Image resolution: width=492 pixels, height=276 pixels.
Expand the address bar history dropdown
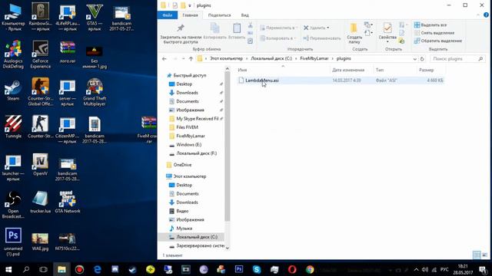coord(415,59)
